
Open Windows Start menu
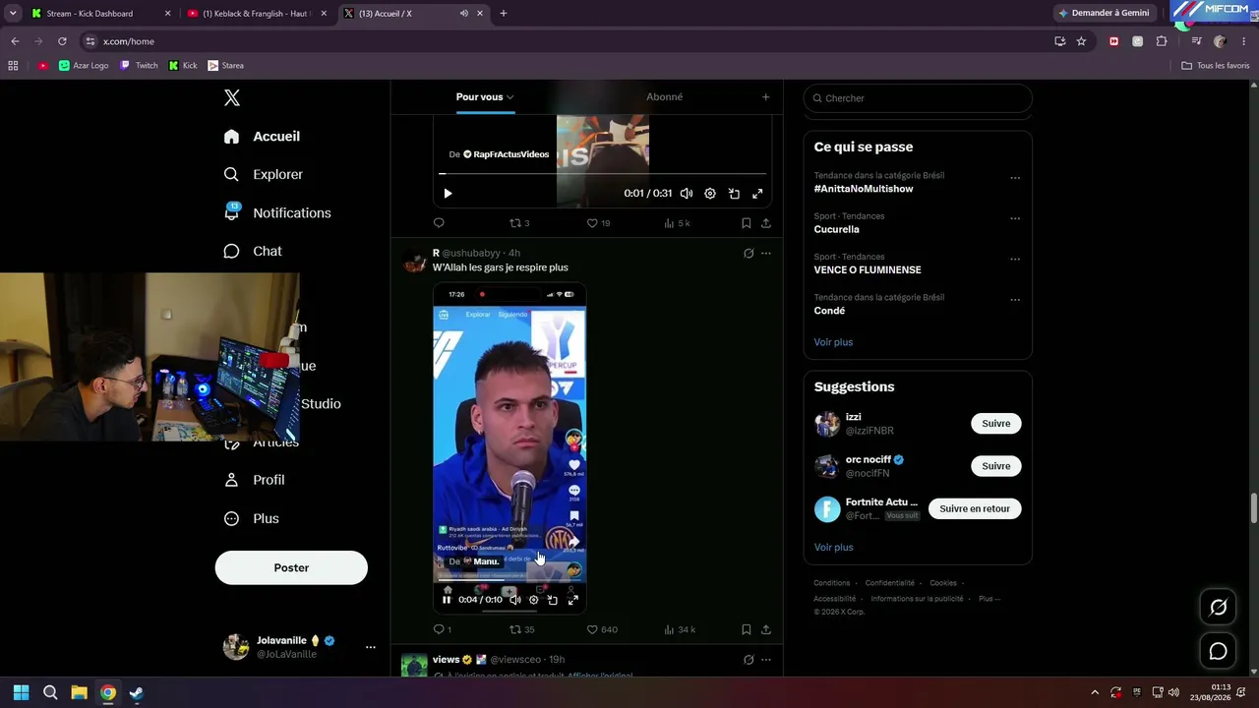coord(21,692)
